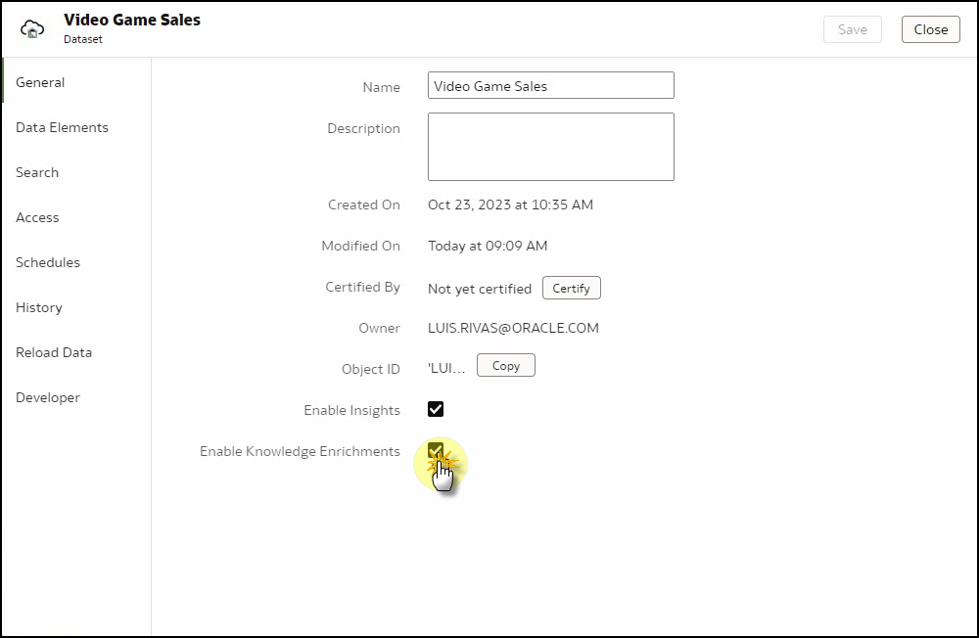Open the General tab

(x=40, y=82)
